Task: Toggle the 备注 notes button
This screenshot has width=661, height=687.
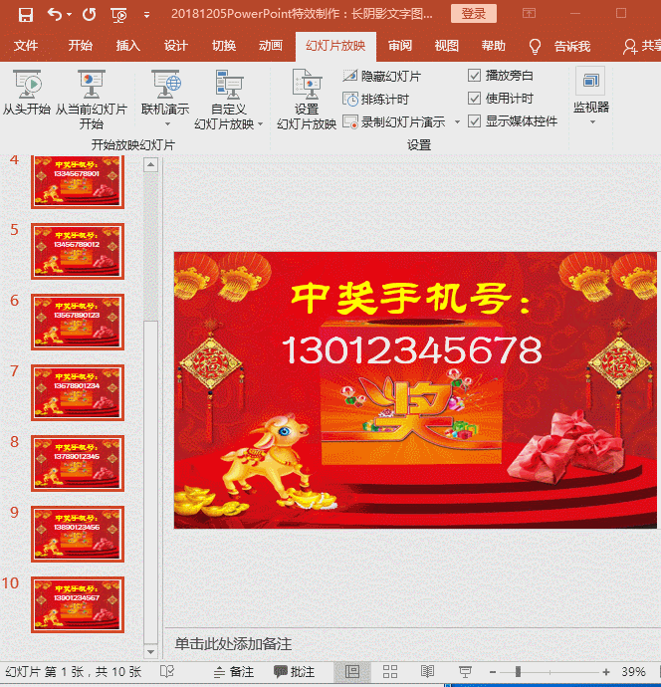Action: click(234, 672)
